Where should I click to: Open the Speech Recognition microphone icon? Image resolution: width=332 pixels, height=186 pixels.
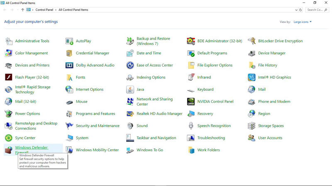point(191,126)
